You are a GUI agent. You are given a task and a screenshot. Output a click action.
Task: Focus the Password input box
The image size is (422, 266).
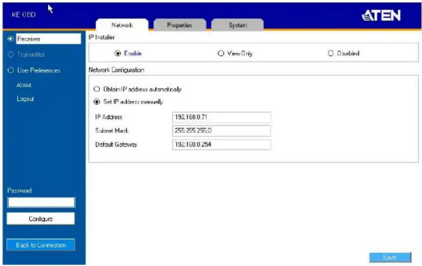click(x=41, y=202)
